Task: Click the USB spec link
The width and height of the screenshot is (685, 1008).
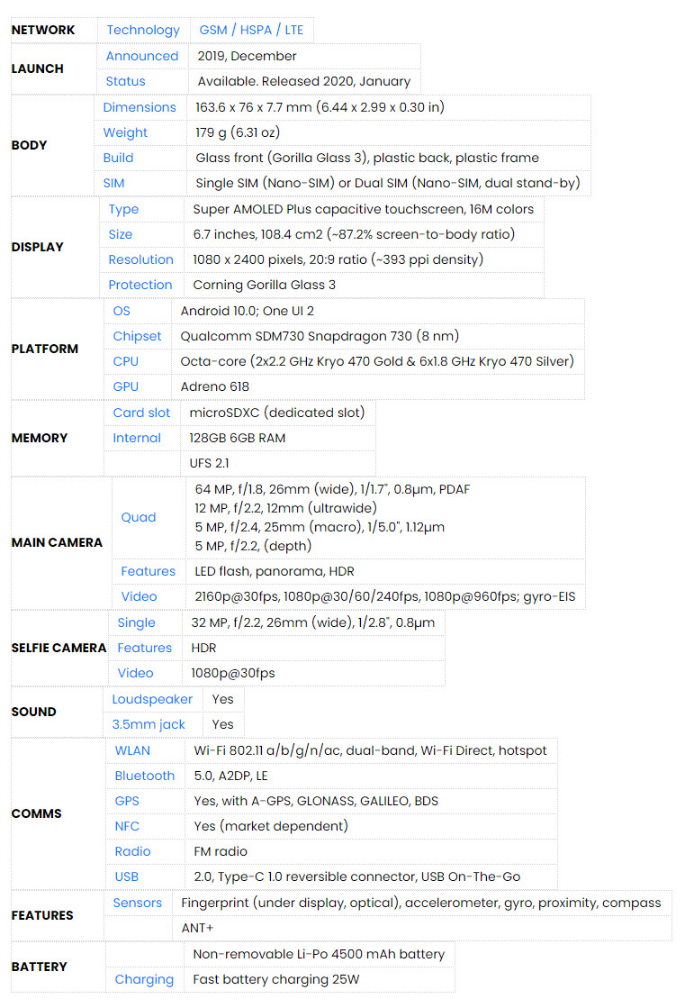Action: [x=127, y=876]
